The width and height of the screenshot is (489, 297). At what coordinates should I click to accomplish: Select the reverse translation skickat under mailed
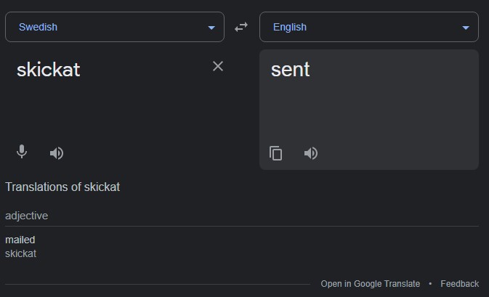coord(20,253)
